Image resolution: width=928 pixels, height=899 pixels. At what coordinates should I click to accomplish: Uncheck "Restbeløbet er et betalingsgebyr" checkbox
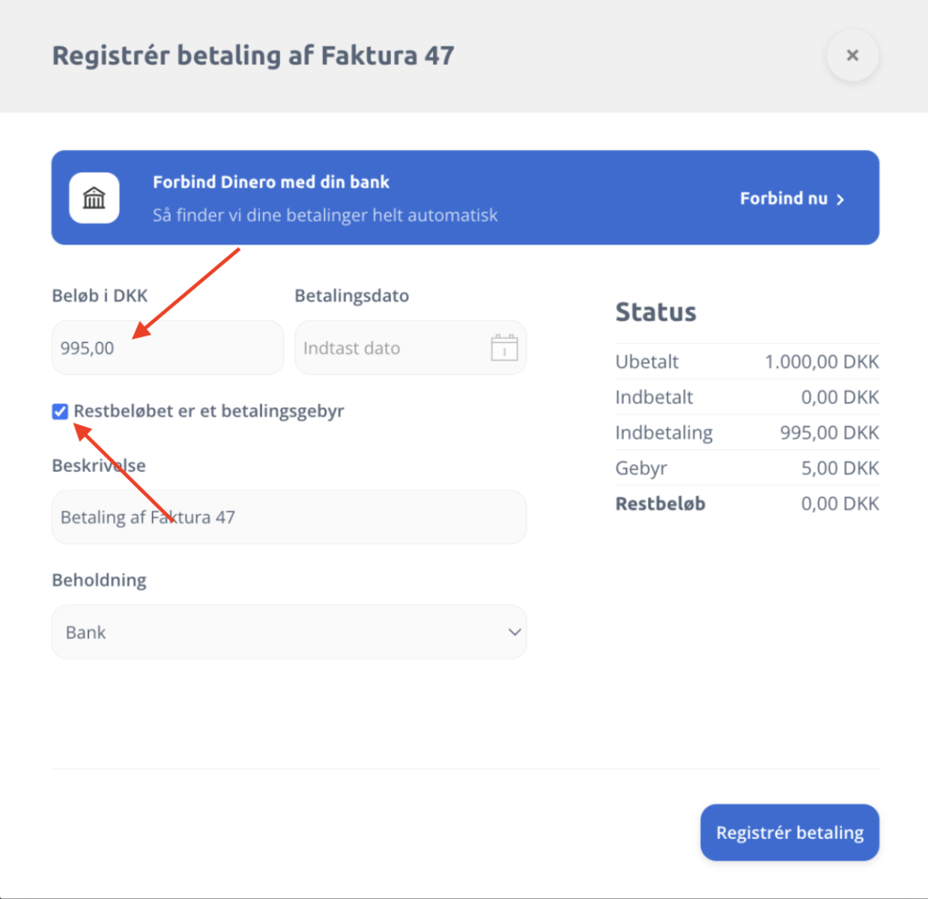click(61, 411)
